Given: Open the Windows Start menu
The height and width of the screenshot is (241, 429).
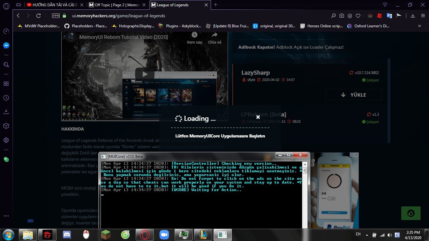Looking at the screenshot, I should [8, 234].
